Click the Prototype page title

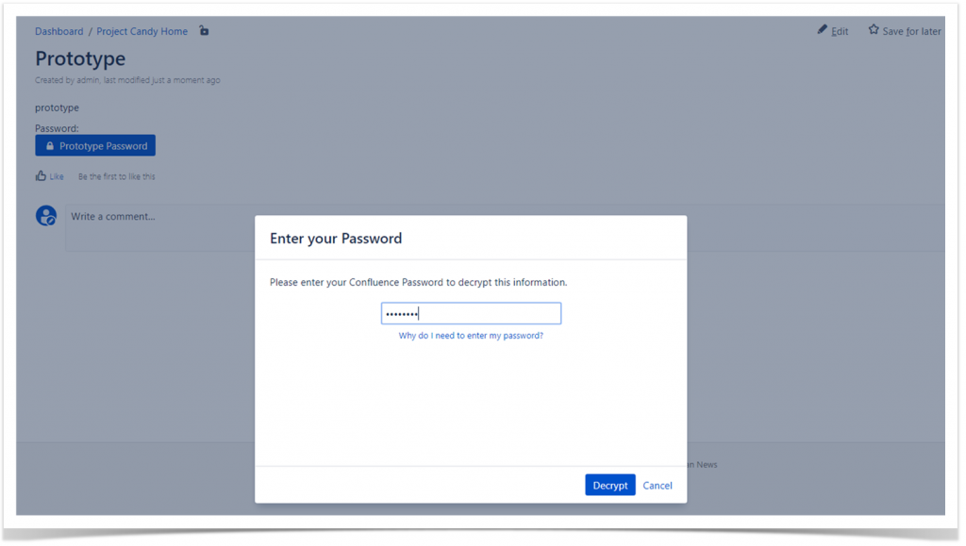coord(79,58)
